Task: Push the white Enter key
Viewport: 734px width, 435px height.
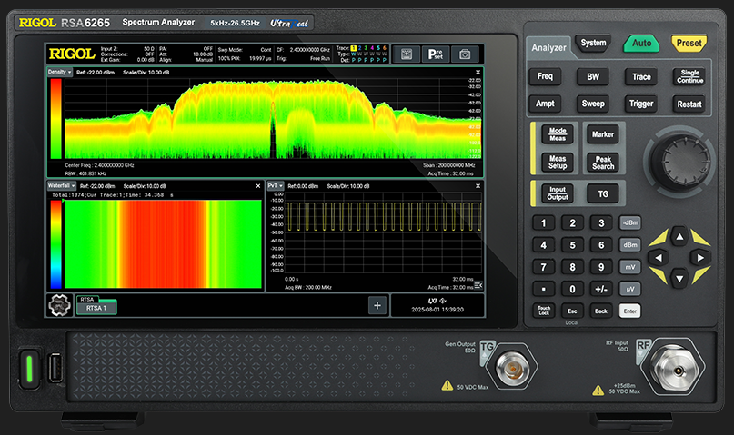Action: 629,311
